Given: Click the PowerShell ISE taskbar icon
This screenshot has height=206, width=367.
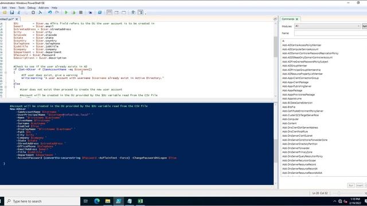Looking at the screenshot, I should point(119,201).
